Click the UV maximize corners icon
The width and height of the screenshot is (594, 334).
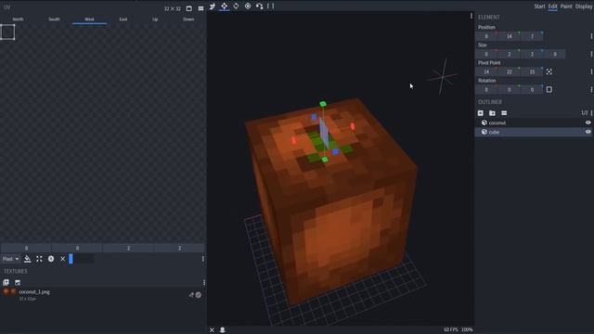[39, 259]
